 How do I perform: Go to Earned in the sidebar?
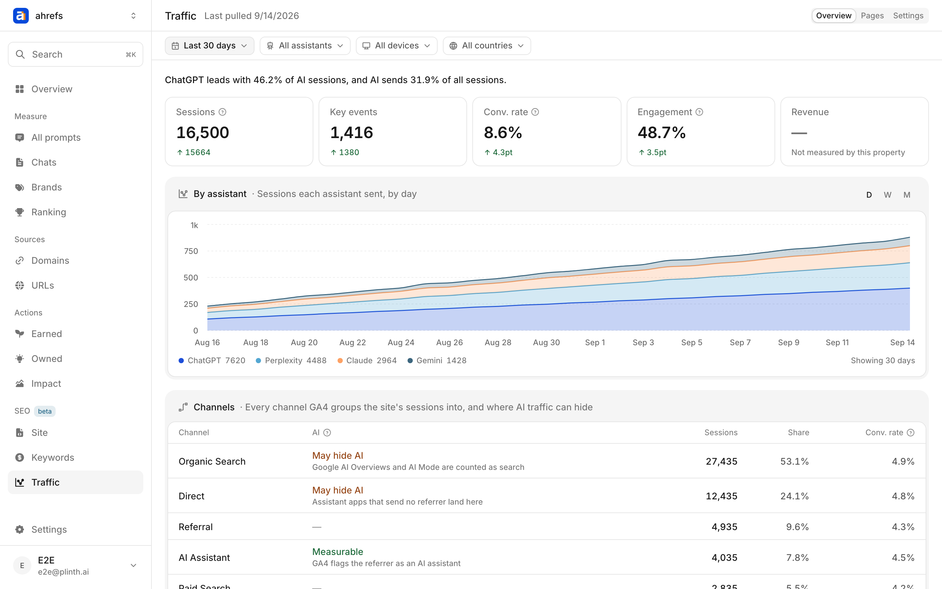[76, 334]
